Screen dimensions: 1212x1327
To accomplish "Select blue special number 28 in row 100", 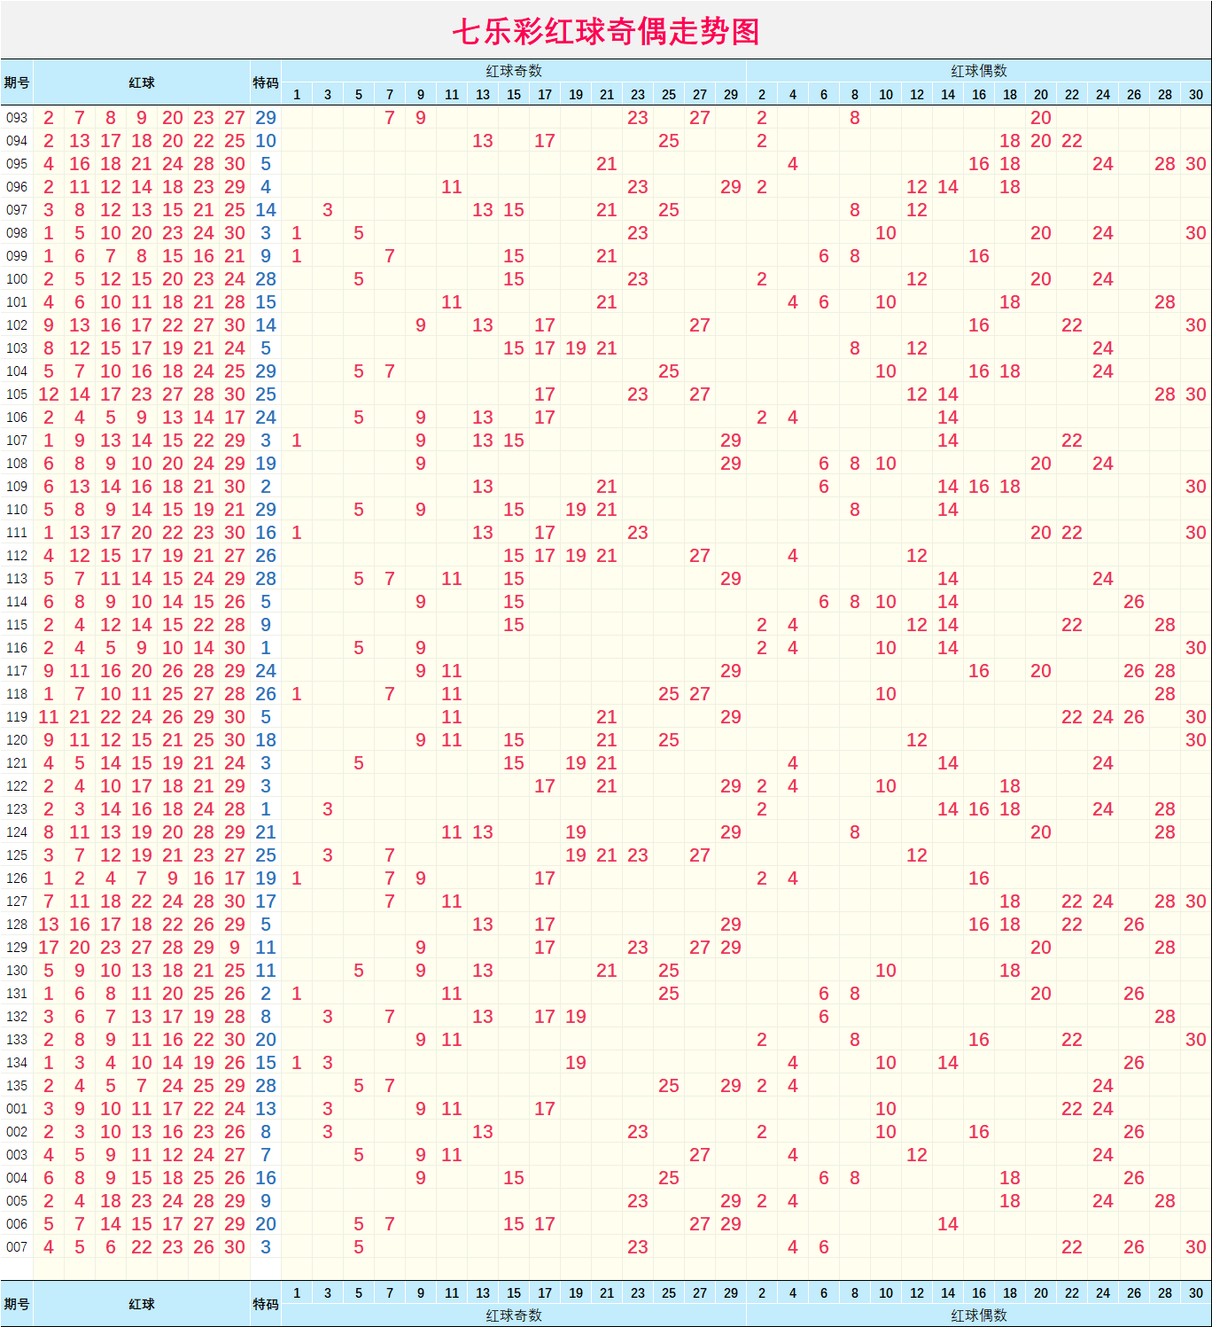I will click(266, 279).
